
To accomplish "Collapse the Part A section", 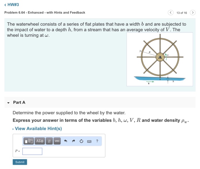I will point(8,103).
